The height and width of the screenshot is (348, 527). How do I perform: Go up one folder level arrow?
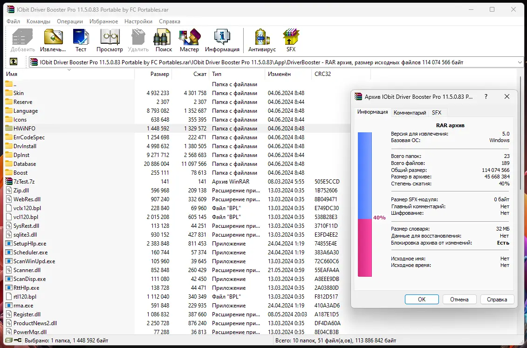(14, 62)
